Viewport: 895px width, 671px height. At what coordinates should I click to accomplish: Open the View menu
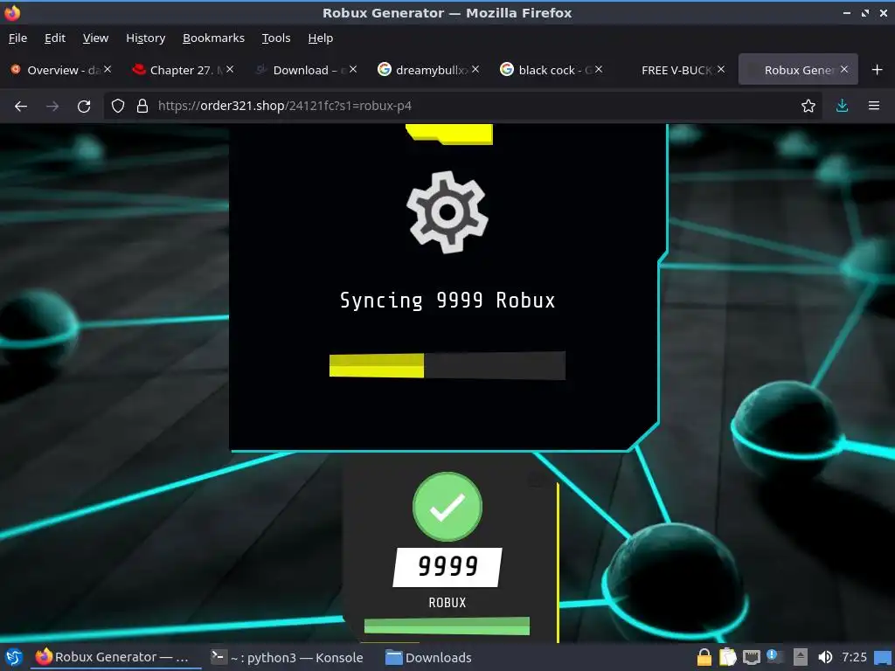pos(95,38)
